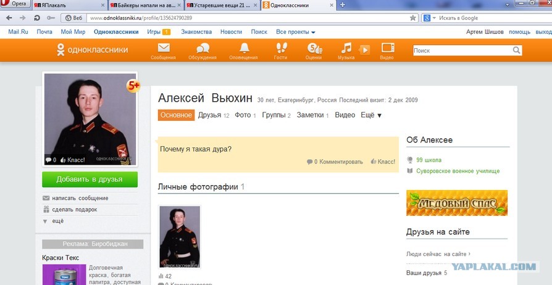Click the music play button icon
The image size is (552, 285).
365,50
